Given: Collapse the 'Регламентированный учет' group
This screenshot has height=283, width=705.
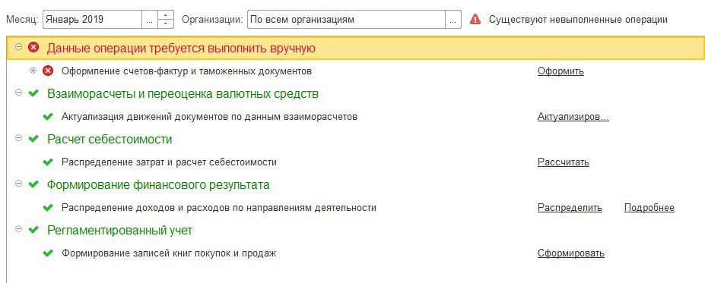Looking at the screenshot, I should [18, 229].
